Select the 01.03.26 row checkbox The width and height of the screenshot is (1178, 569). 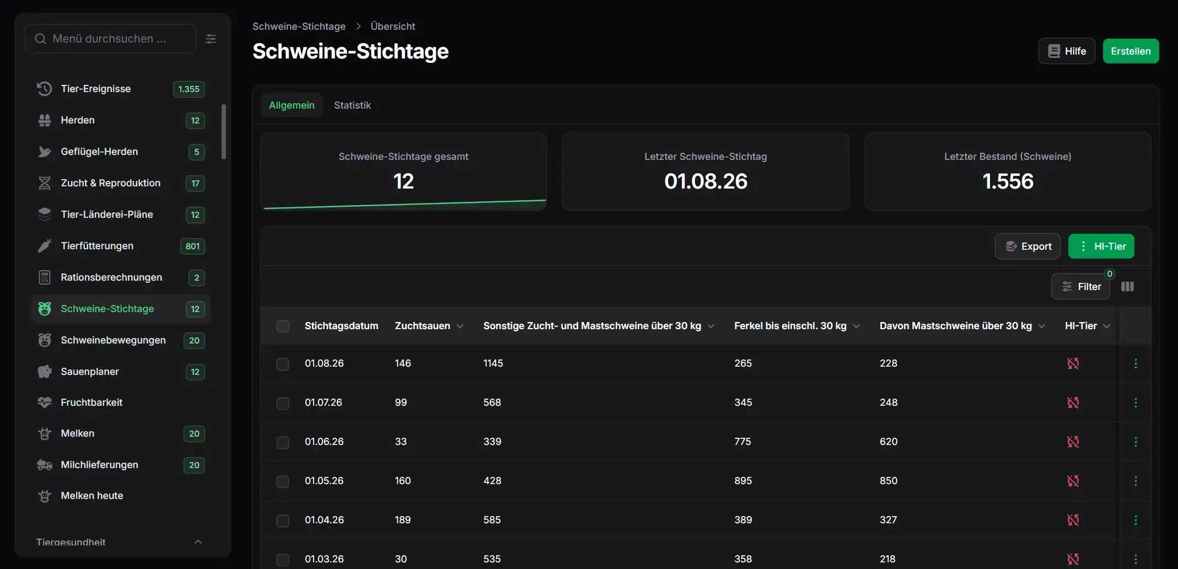point(283,560)
